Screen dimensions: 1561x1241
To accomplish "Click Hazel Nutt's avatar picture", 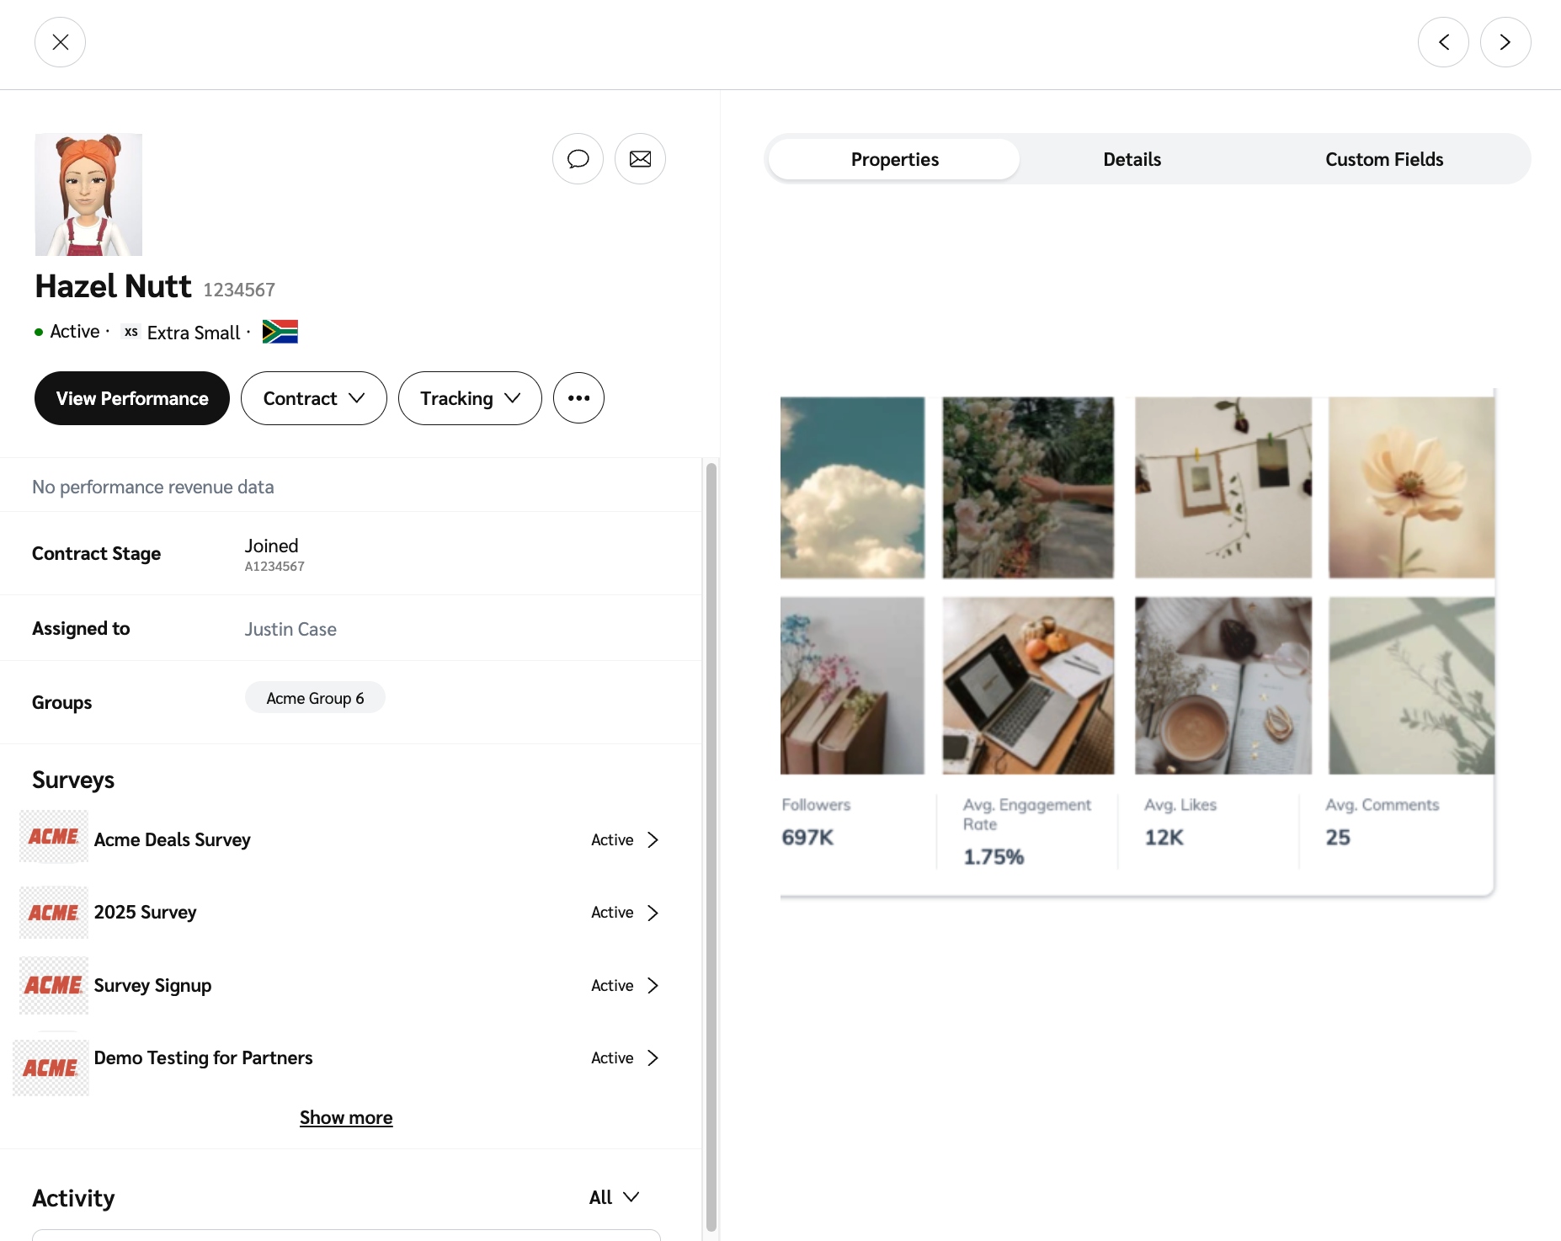I will (88, 194).
